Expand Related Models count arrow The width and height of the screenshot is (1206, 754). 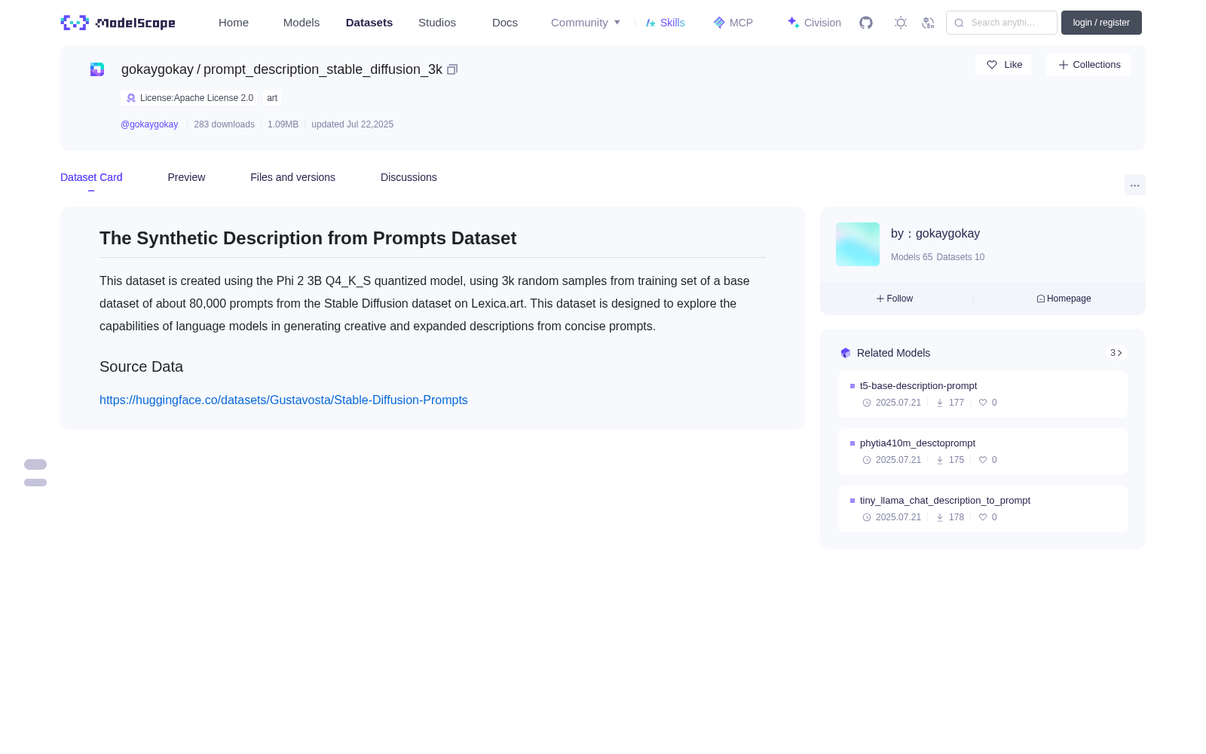click(1116, 353)
